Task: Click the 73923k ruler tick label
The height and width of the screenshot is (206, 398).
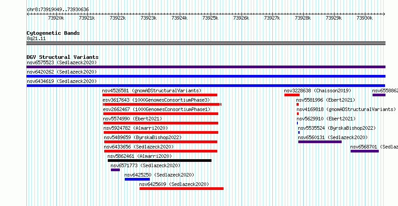Action: tap(148, 18)
